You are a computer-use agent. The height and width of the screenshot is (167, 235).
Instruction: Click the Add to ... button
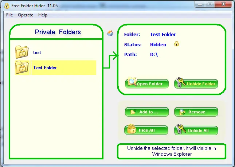[147, 112]
